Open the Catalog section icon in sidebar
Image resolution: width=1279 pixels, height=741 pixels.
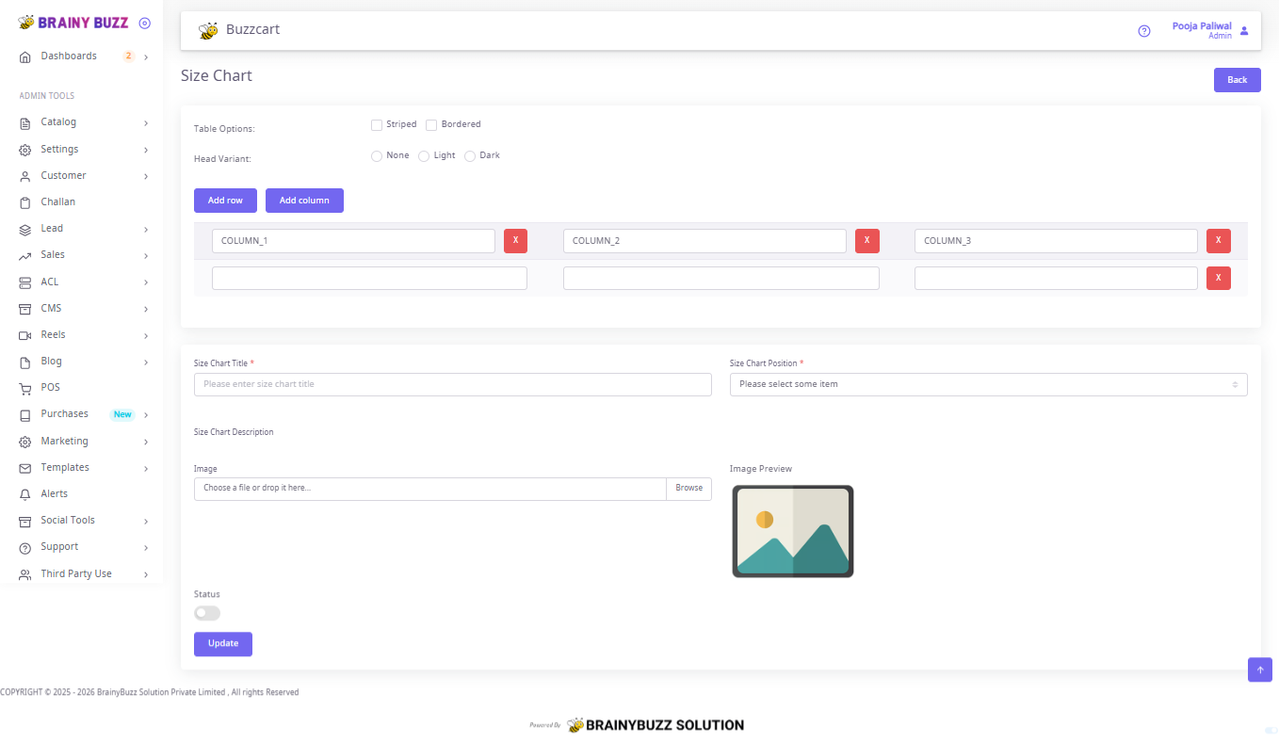(x=24, y=122)
